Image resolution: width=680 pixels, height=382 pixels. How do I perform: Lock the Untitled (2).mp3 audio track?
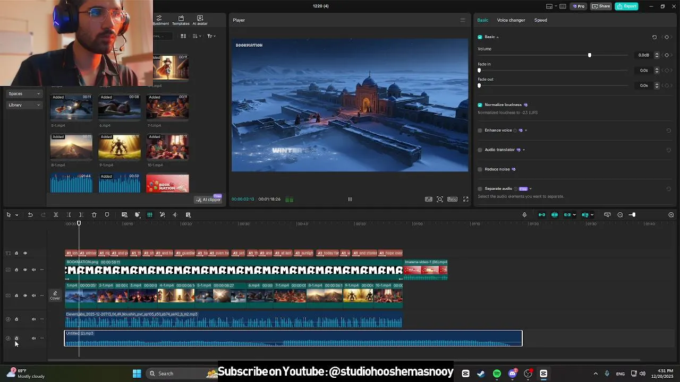pyautogui.click(x=16, y=338)
